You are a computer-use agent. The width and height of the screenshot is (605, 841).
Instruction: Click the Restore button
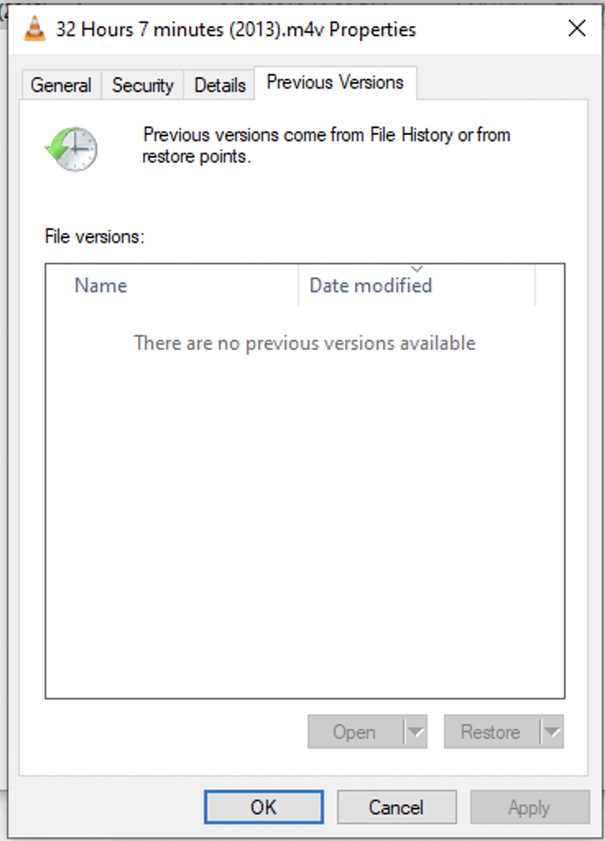[492, 732]
